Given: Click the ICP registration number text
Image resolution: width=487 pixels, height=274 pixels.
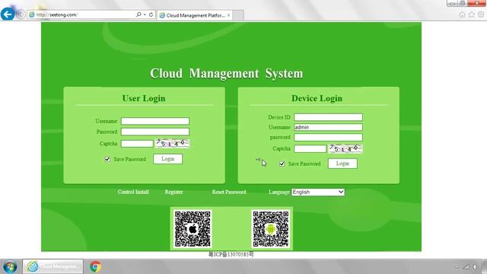Looking at the screenshot, I should [231, 254].
